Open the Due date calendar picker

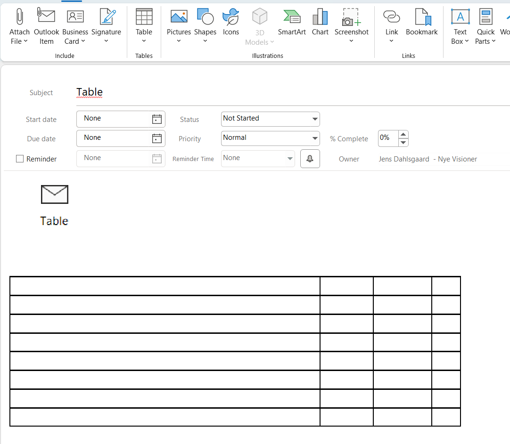[157, 139]
